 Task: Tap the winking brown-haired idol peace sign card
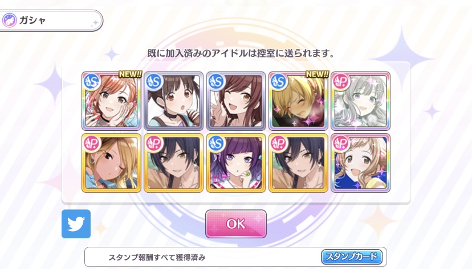click(236, 101)
